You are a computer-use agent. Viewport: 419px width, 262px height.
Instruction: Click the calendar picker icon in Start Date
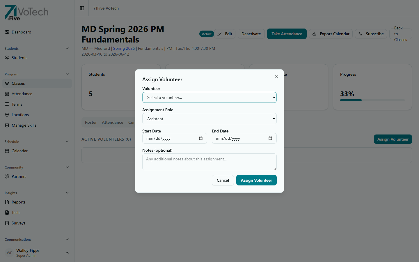click(200, 138)
